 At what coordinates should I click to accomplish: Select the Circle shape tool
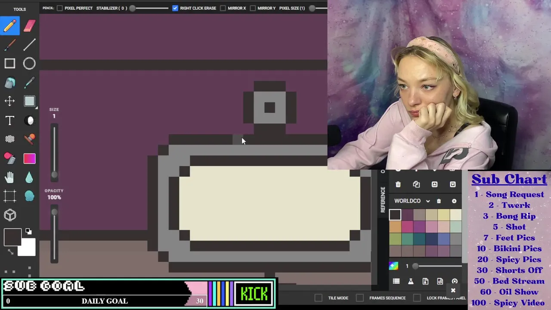click(x=29, y=64)
